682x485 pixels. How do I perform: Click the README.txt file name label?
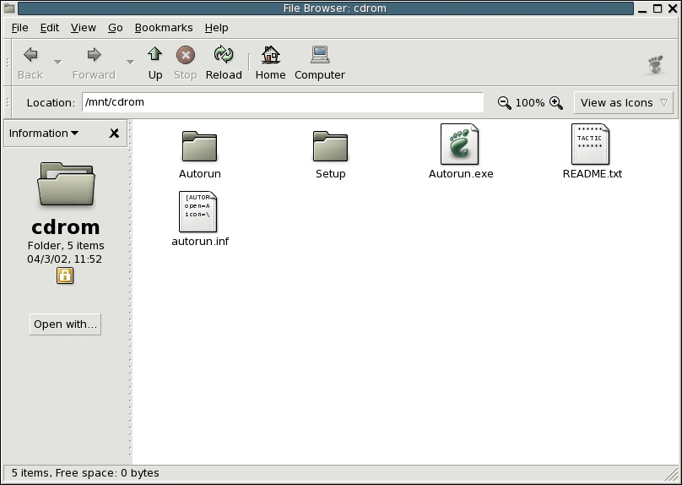point(593,174)
